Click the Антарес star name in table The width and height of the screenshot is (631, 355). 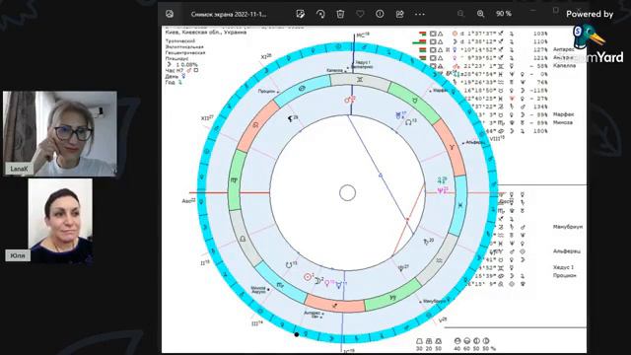pos(563,49)
